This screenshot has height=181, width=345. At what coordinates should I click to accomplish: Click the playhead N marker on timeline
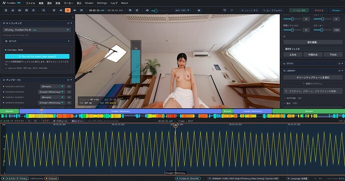click(175, 125)
